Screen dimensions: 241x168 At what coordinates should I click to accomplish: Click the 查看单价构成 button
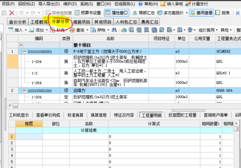point(49,115)
